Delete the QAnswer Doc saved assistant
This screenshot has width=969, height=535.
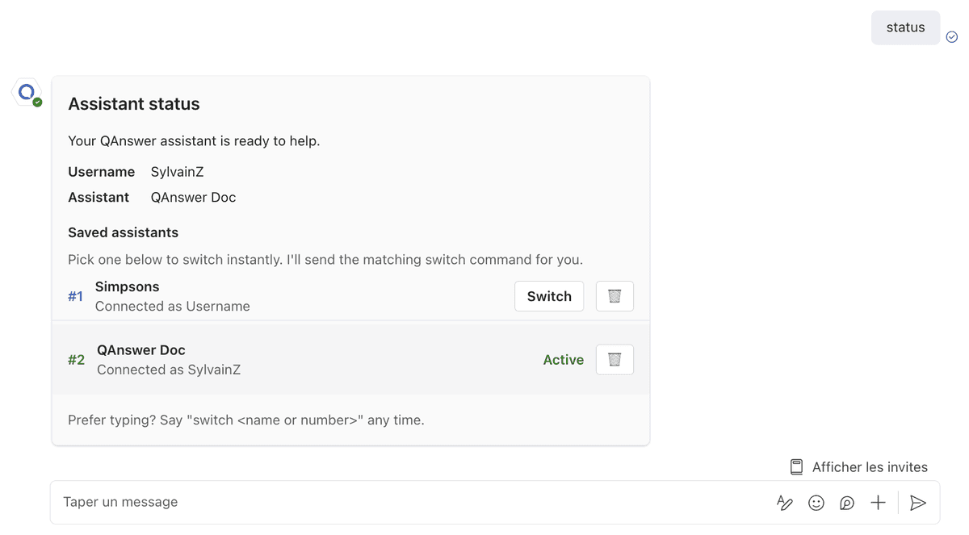pos(615,360)
